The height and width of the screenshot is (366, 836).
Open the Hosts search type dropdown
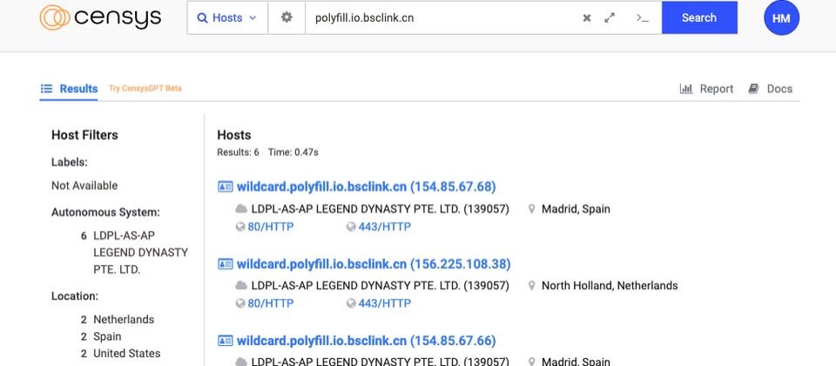(x=227, y=17)
